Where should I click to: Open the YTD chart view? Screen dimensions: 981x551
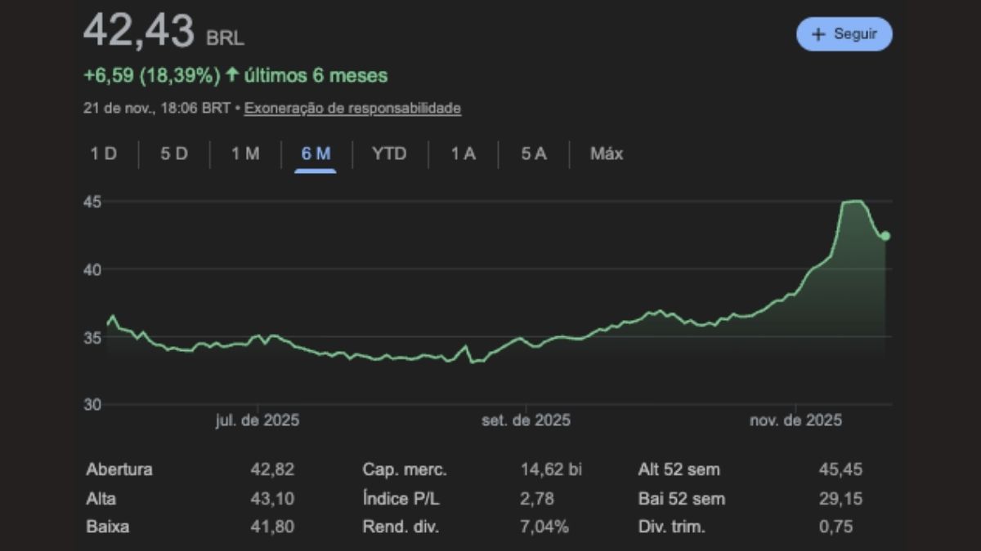tap(389, 153)
